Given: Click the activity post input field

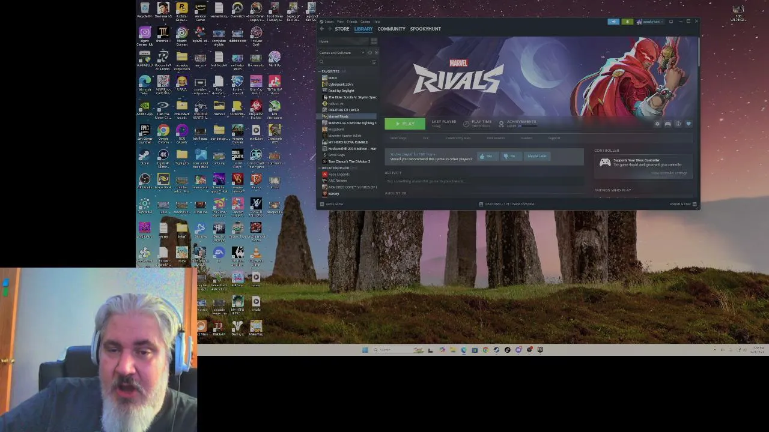Looking at the screenshot, I should click(x=484, y=181).
